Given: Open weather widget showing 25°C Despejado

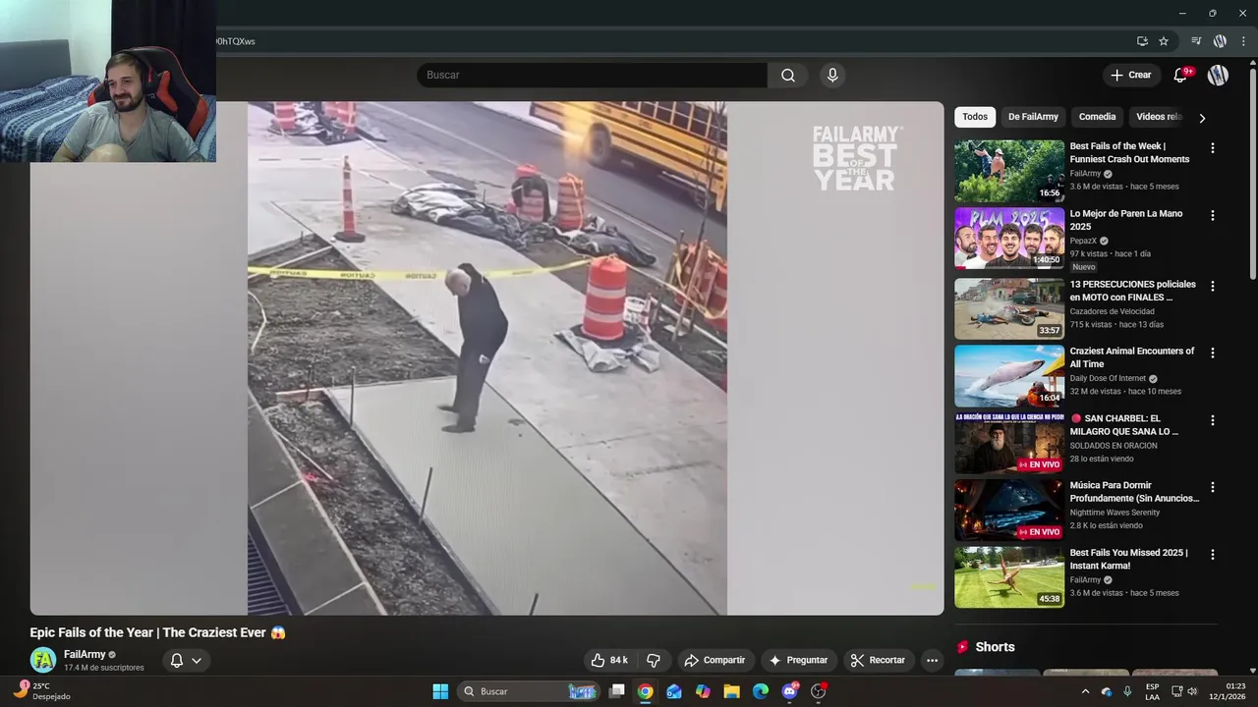Looking at the screenshot, I should tap(41, 691).
